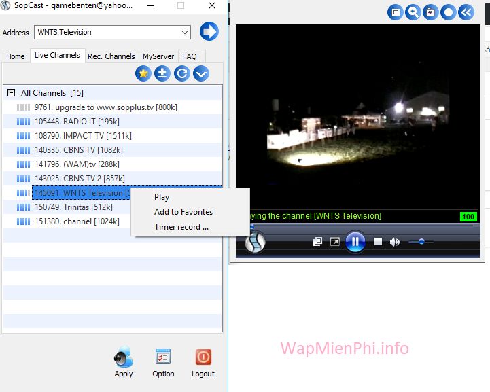Click the blue down-chevron toolbar icon
Viewport: 490px width, 392px height.
201,74
